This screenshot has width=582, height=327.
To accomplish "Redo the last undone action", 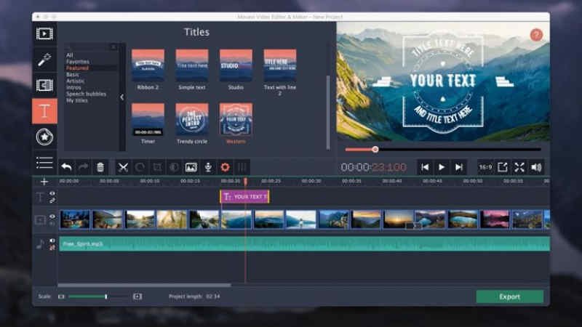I will [83, 167].
